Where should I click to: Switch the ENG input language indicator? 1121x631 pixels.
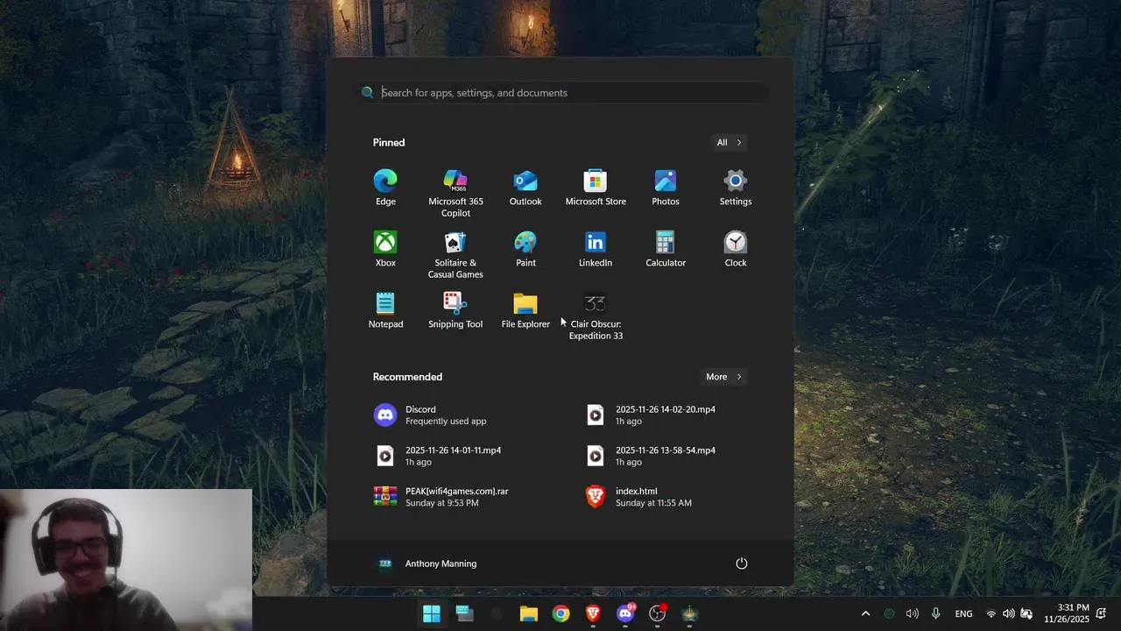(963, 613)
